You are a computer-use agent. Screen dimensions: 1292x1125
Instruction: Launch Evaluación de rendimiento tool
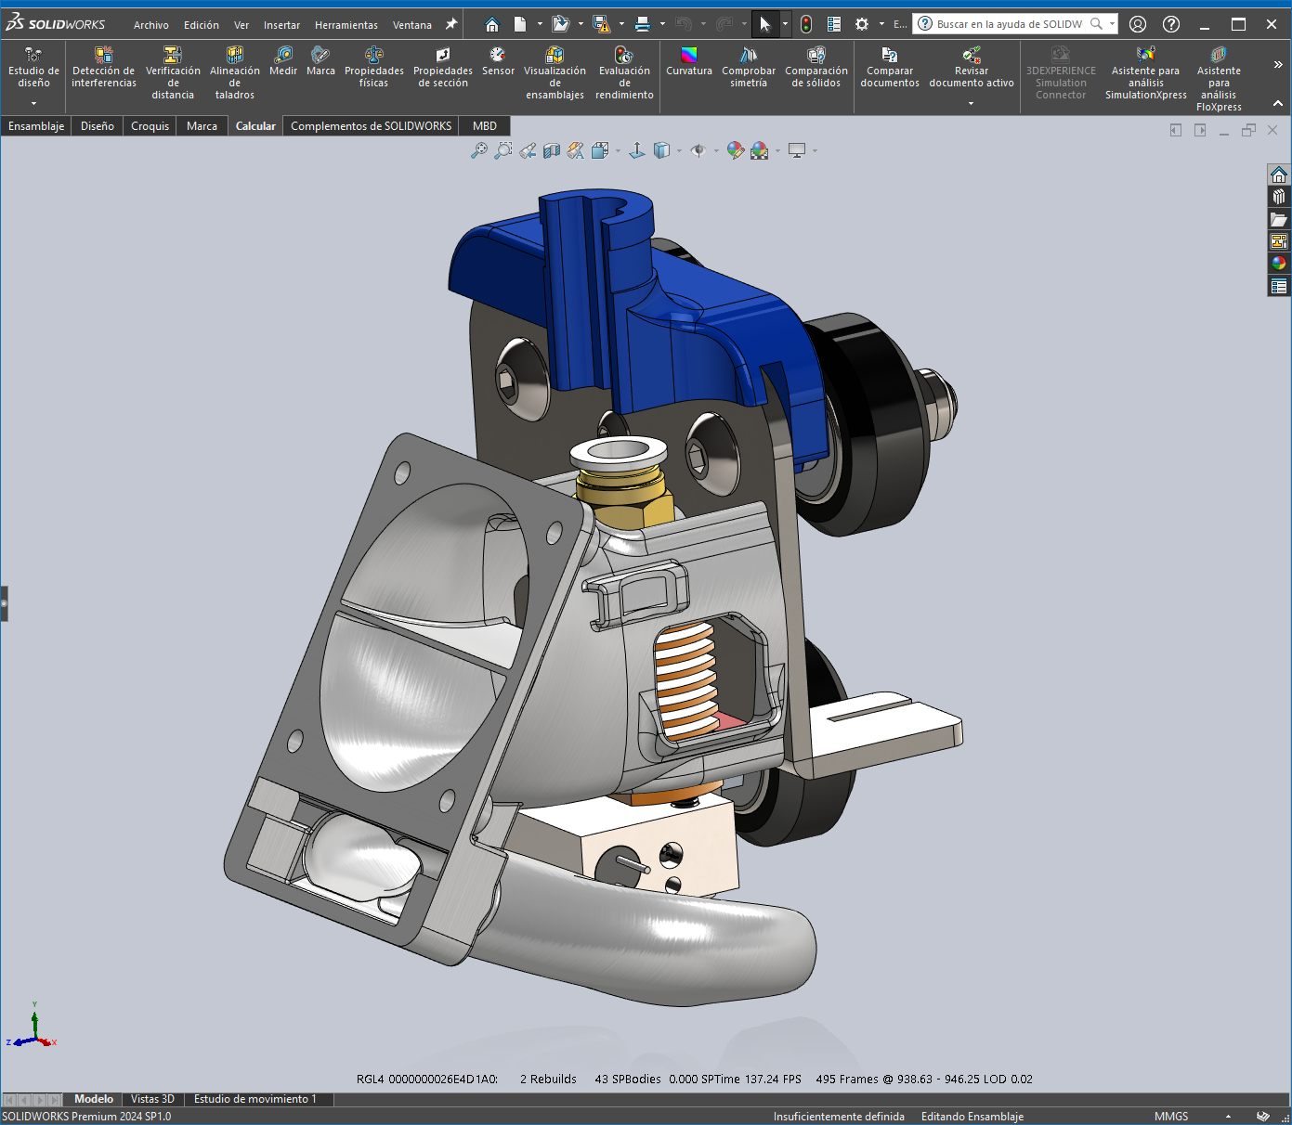[624, 73]
